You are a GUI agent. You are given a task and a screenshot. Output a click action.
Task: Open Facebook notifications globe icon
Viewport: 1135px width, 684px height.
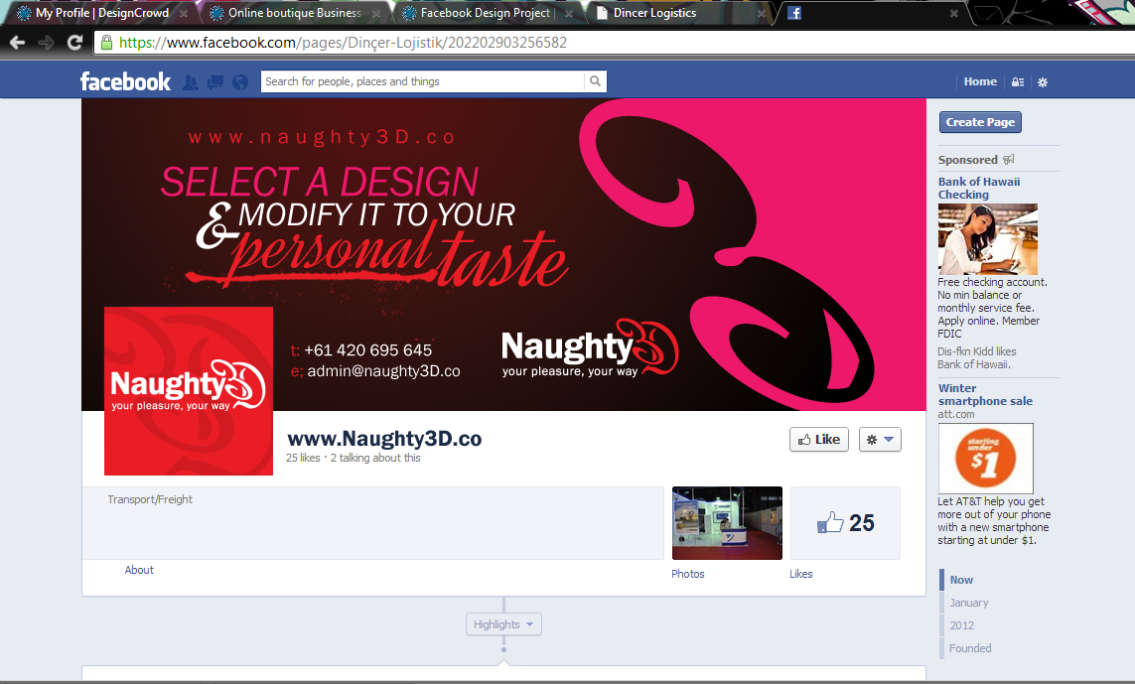click(240, 82)
